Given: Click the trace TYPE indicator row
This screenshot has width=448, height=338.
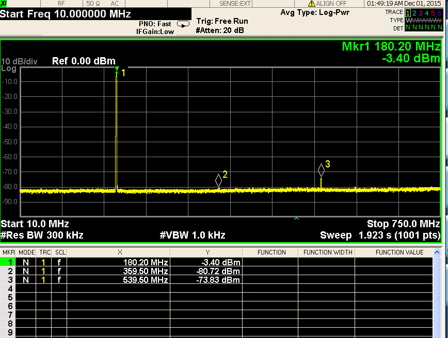Looking at the screenshot, I should coord(423,20).
